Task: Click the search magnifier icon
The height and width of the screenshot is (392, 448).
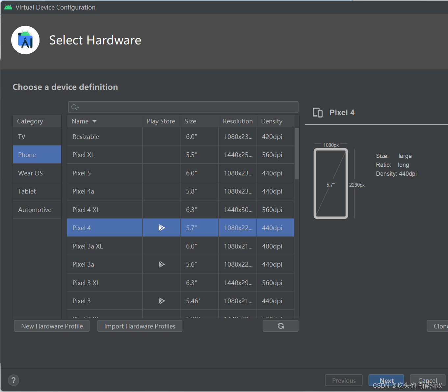Action: 75,107
